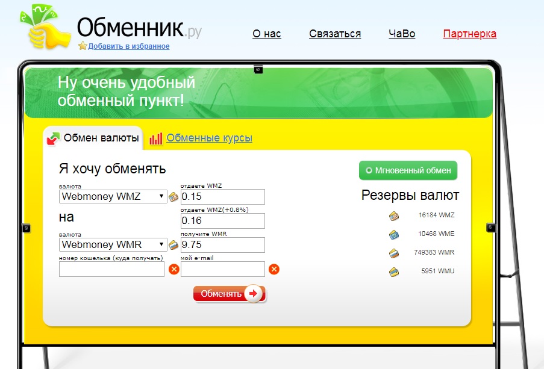The height and width of the screenshot is (369, 544).
Task: Click the номер кошелька input field
Action: click(111, 269)
